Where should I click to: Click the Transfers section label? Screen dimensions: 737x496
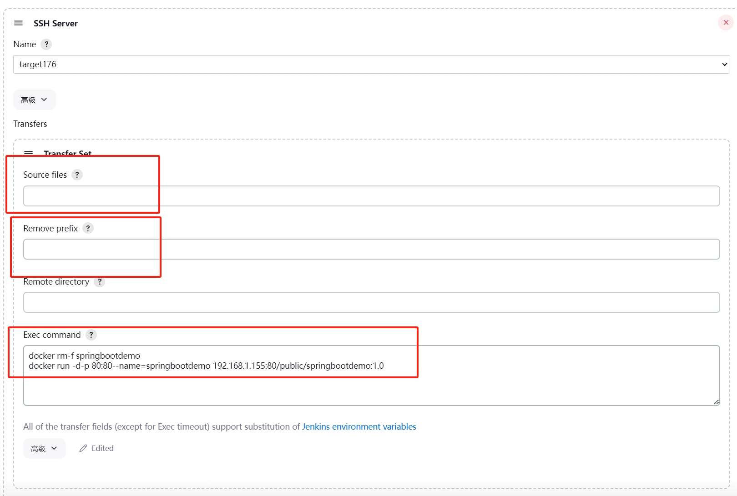click(30, 124)
